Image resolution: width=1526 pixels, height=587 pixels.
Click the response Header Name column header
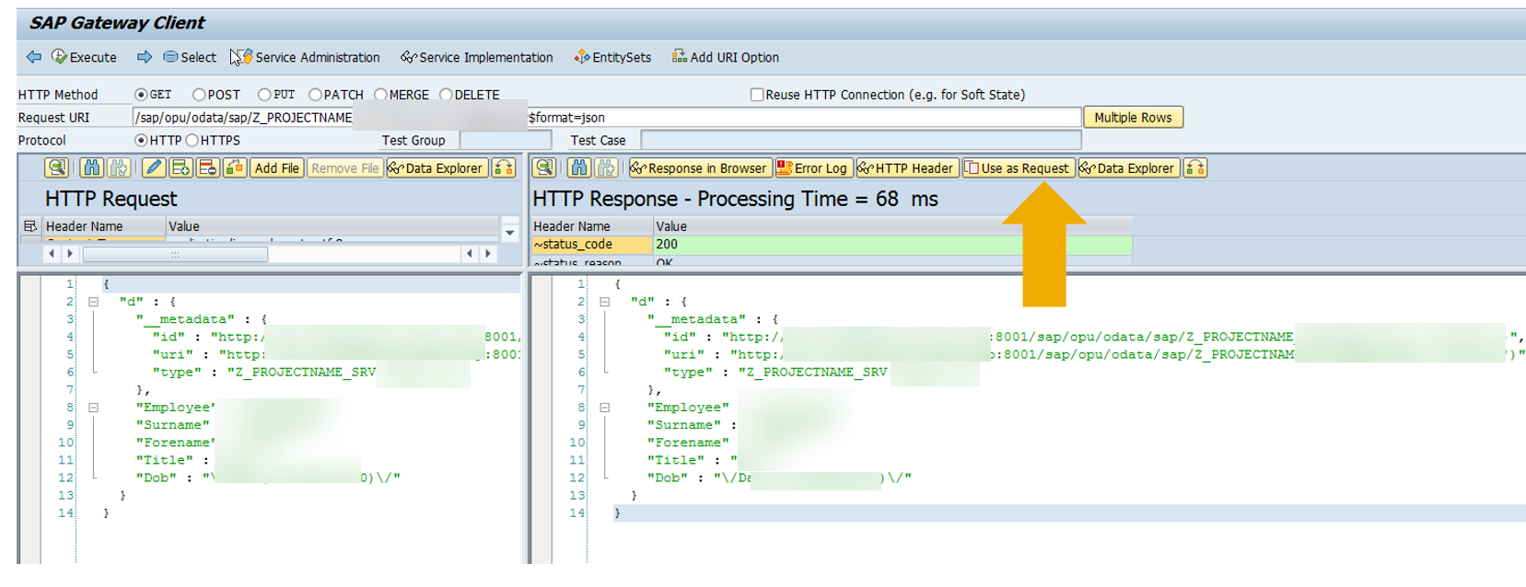coord(592,226)
